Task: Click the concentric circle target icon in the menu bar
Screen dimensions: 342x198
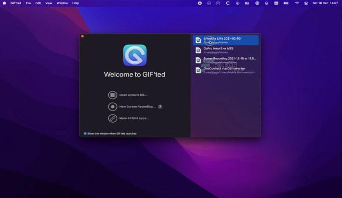Action: click(x=257, y=3)
